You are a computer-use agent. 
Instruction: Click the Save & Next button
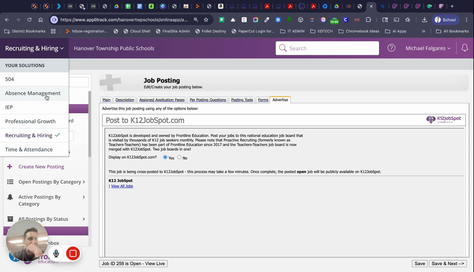pyautogui.click(x=448, y=263)
